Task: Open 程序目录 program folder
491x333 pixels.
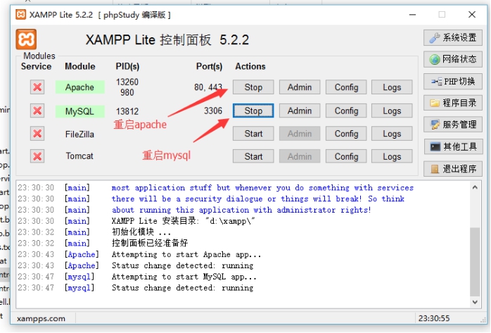Action: click(452, 103)
